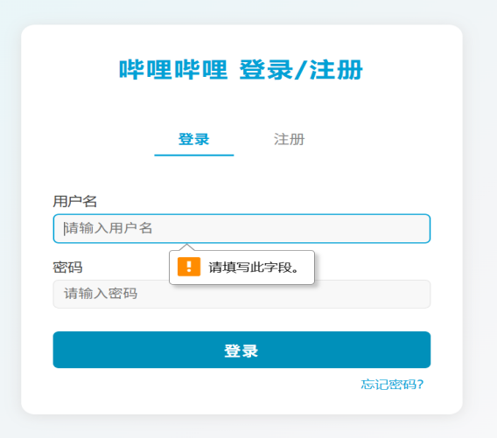
Task: Click the 请填写此字段 tooltip message
Action: [x=254, y=268]
